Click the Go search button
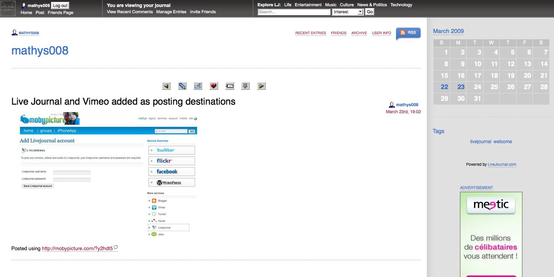The image size is (554, 277). [x=369, y=12]
